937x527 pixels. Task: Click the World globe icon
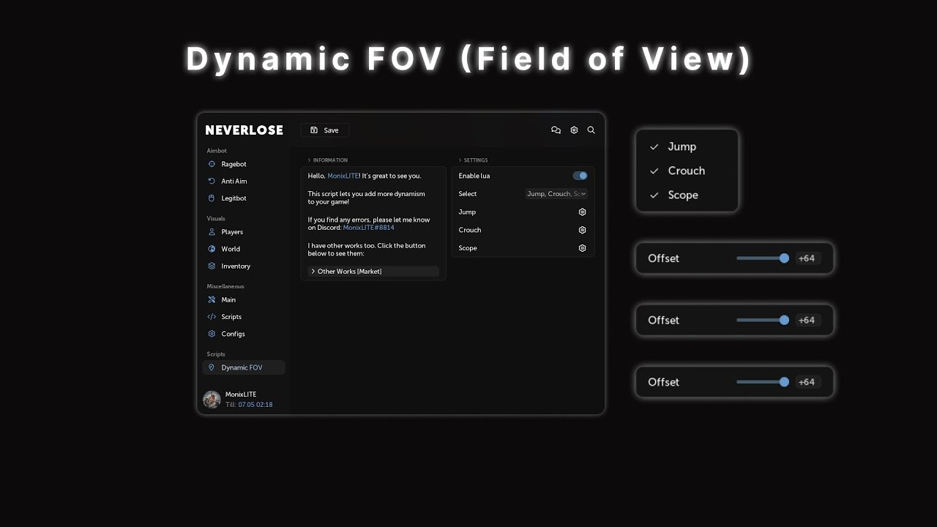point(212,249)
